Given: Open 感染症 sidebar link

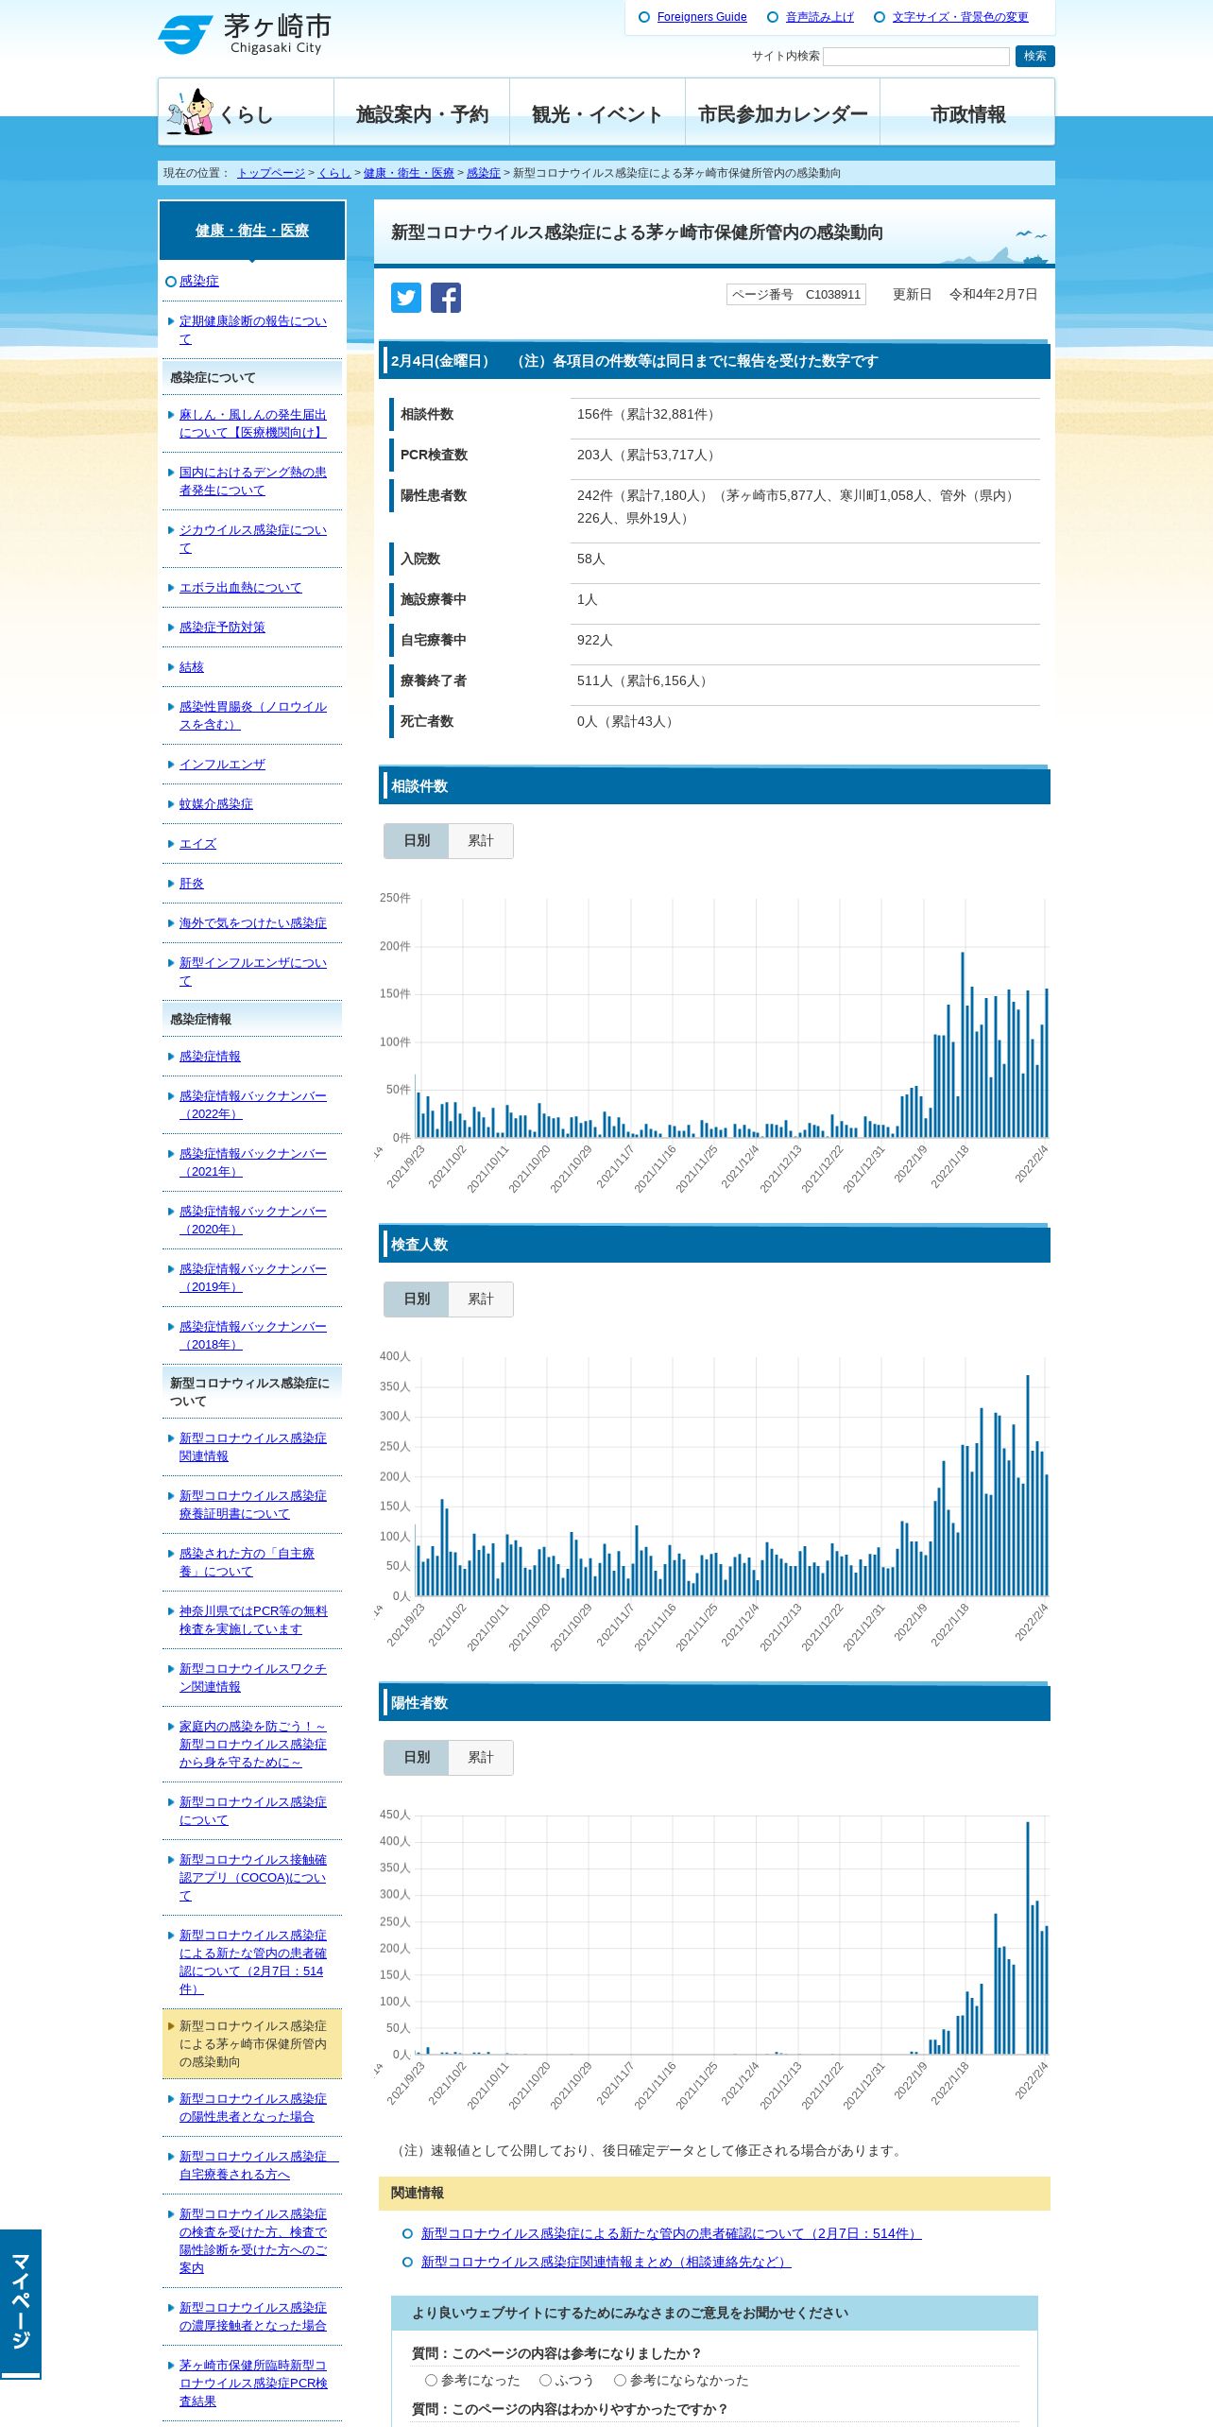Looking at the screenshot, I should click(x=198, y=281).
